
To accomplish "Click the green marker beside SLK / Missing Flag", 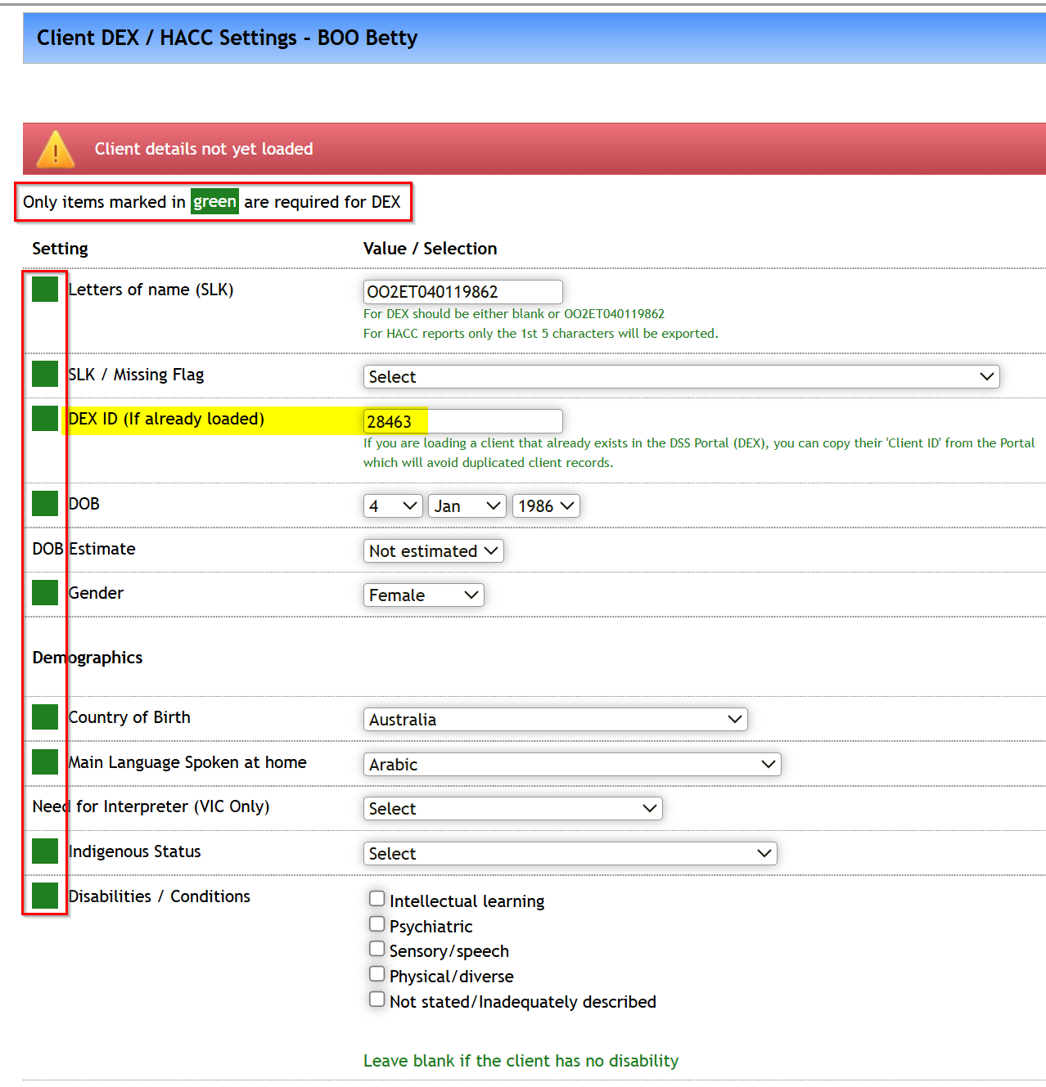I will tap(45, 374).
